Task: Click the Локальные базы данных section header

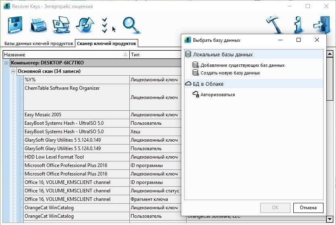Action: click(254, 54)
